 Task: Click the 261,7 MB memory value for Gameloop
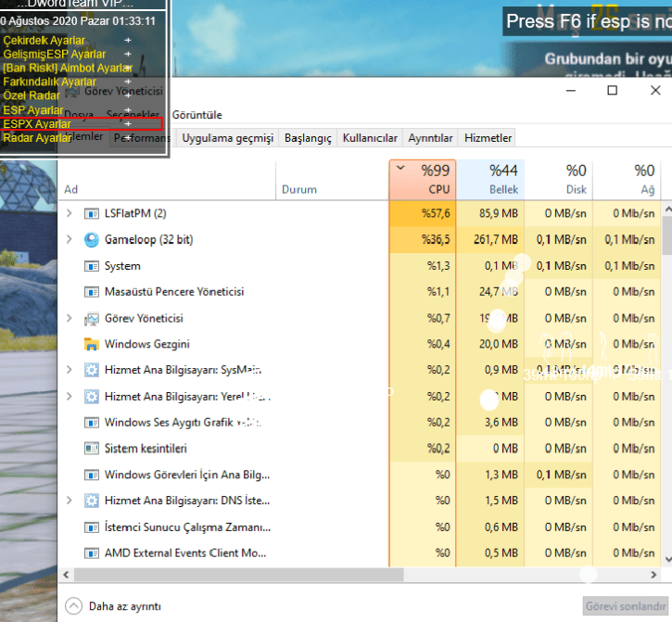(496, 240)
